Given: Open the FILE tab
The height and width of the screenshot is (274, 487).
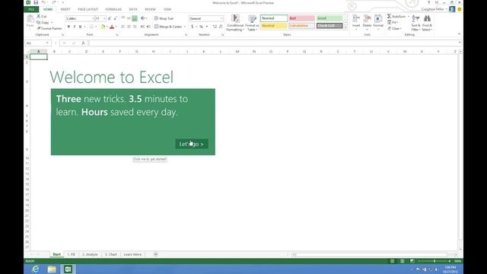Looking at the screenshot, I should 31,9.
